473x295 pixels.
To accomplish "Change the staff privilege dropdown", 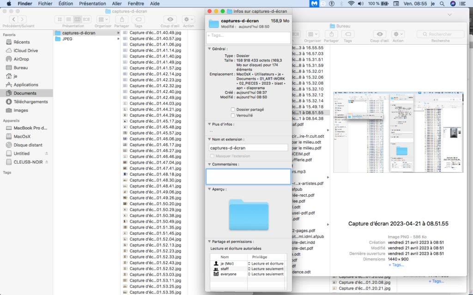I will [266, 269].
